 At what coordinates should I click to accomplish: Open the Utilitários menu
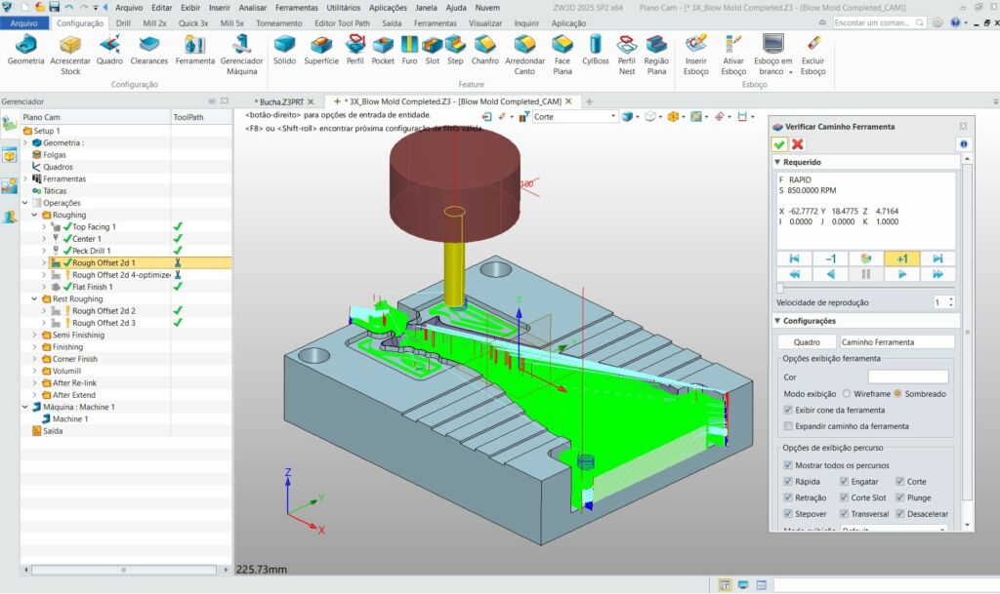343,8
